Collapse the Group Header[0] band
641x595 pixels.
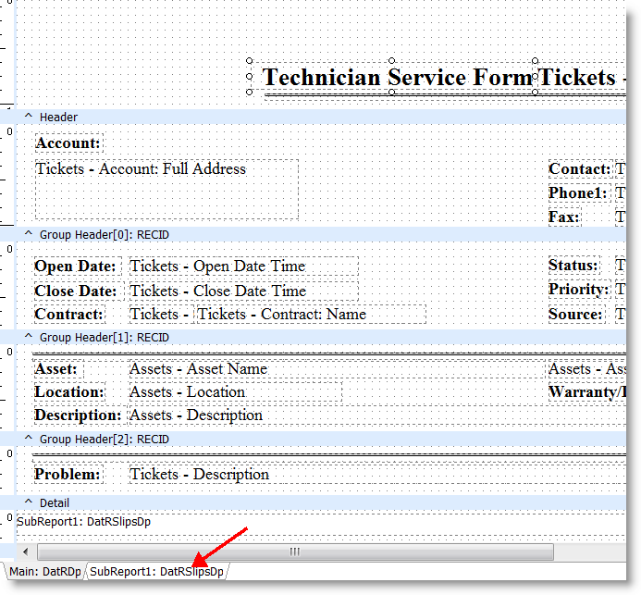click(28, 235)
